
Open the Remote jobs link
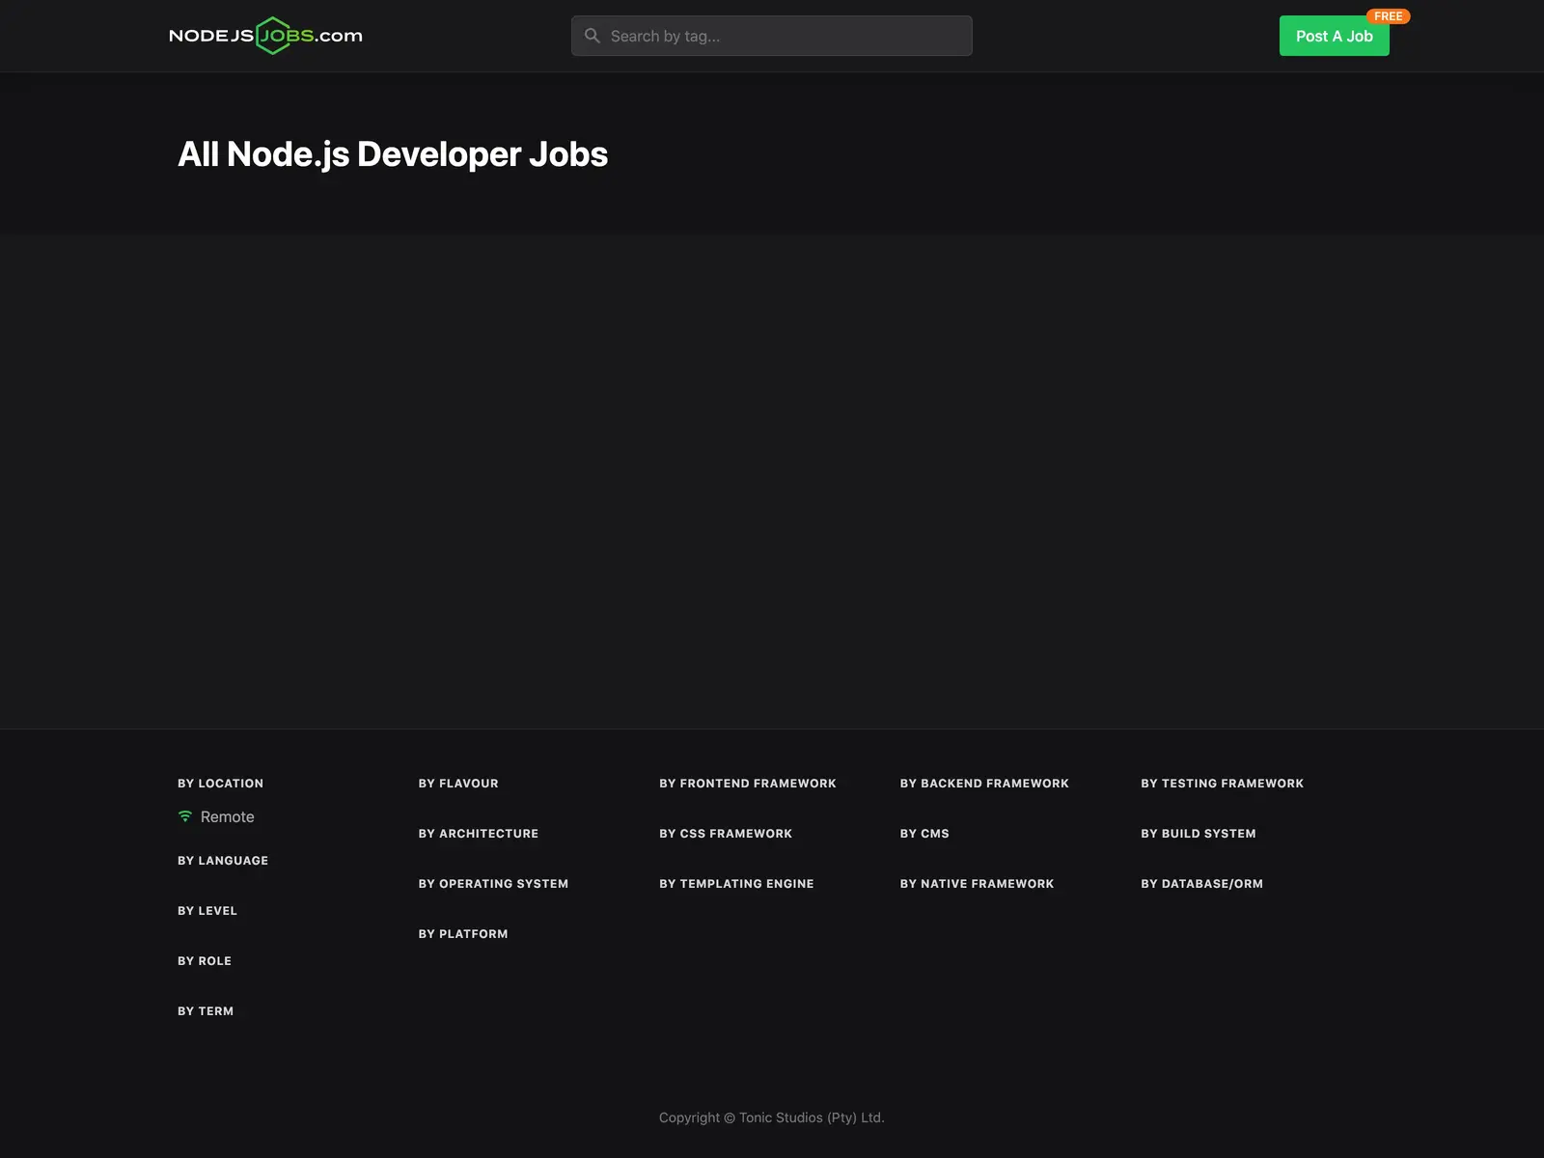click(x=227, y=816)
